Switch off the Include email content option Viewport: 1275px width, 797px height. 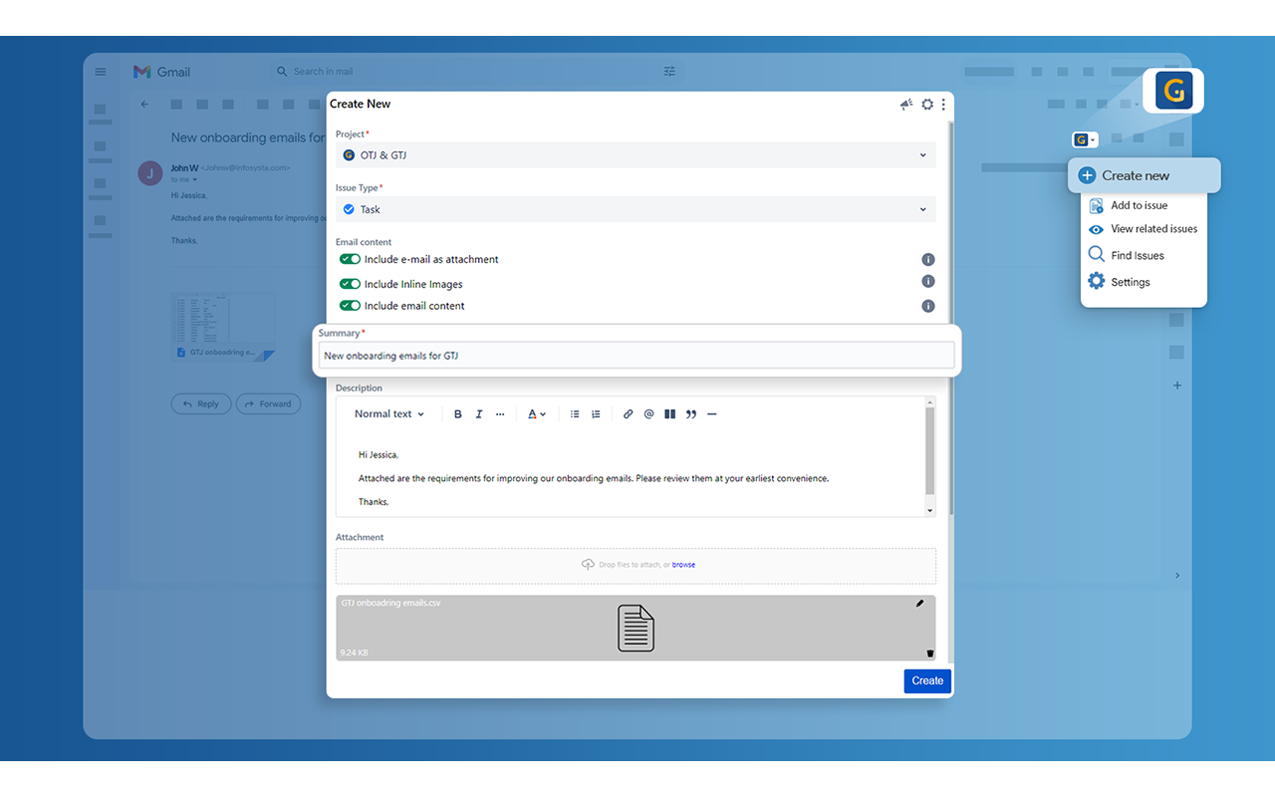click(x=350, y=306)
